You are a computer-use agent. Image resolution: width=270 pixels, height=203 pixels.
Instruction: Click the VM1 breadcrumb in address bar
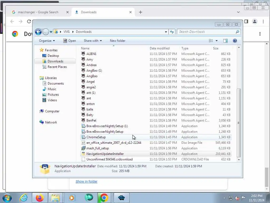[x=66, y=32]
